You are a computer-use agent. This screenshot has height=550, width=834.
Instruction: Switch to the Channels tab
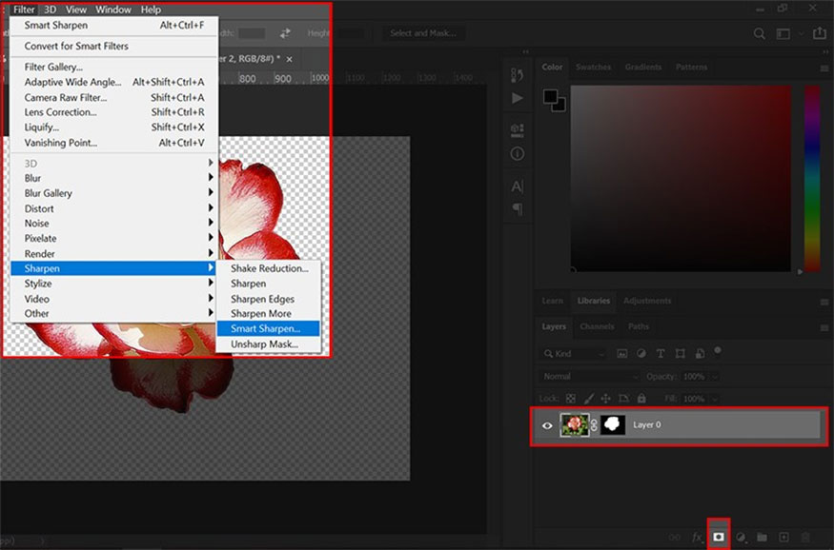[x=597, y=326]
